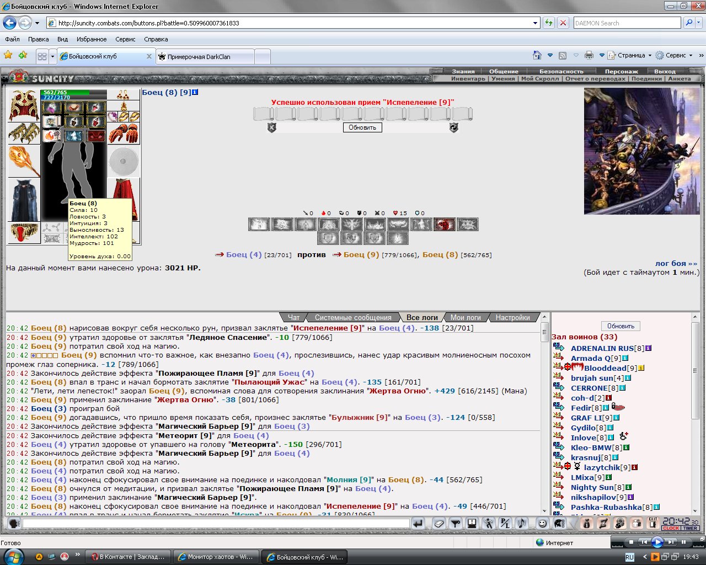Viewport: 706px width, 565px height.
Task: Open the Монитор хаотов taskbar window
Action: 216,557
